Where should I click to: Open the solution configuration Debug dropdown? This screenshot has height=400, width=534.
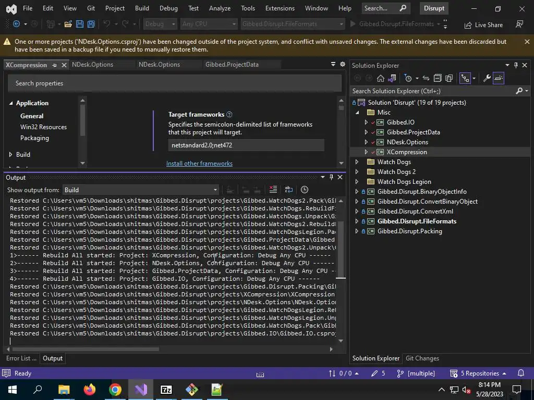pyautogui.click(x=160, y=24)
